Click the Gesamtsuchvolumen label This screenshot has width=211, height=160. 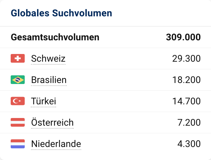point(55,37)
